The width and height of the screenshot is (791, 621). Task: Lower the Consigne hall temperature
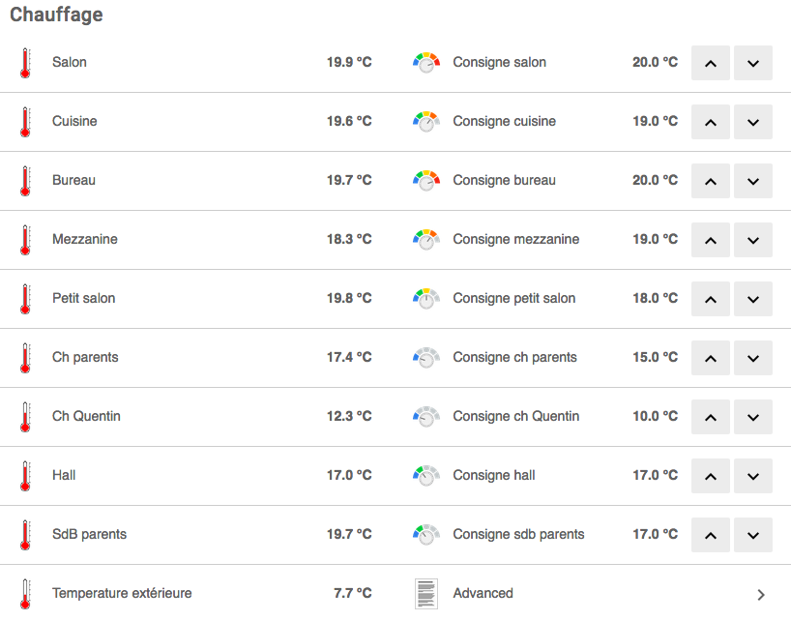tap(753, 476)
